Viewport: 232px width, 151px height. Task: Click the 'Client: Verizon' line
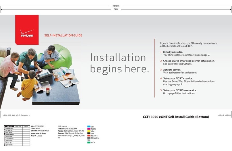35,128
